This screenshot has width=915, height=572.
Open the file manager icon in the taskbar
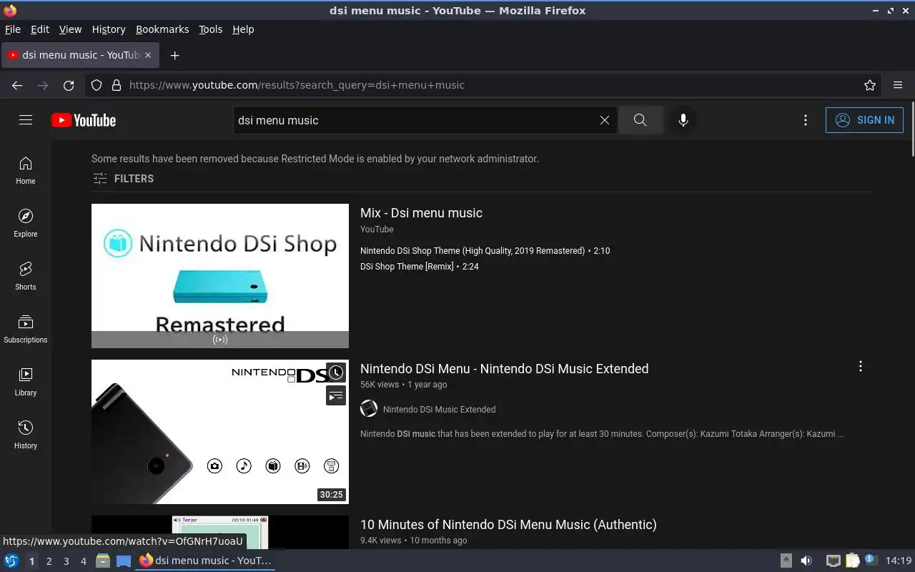pyautogui.click(x=103, y=561)
